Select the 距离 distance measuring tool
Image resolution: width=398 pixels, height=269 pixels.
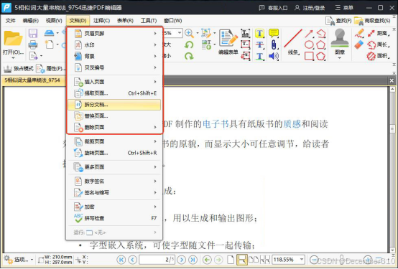[x=378, y=33]
